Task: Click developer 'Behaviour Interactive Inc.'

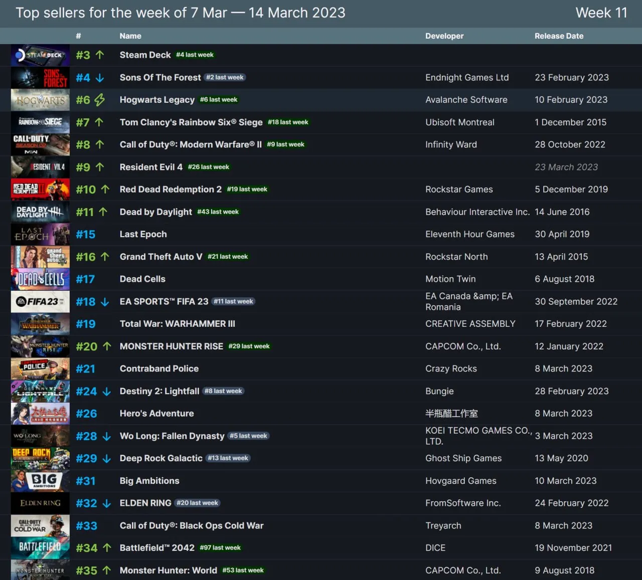Action: (x=477, y=212)
